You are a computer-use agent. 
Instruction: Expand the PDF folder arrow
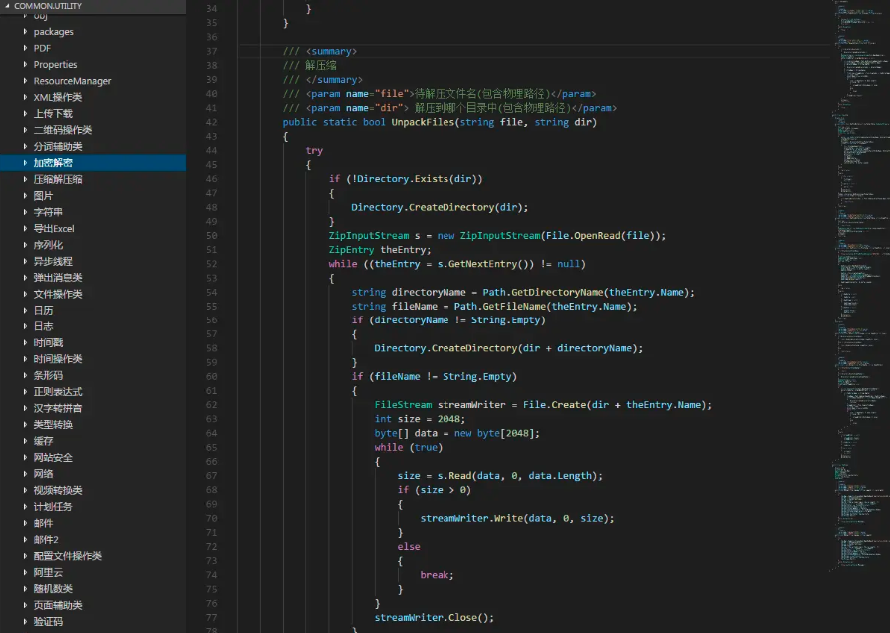pyautogui.click(x=26, y=48)
